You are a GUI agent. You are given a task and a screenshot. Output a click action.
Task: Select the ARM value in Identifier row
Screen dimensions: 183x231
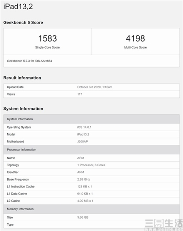(x=81, y=172)
